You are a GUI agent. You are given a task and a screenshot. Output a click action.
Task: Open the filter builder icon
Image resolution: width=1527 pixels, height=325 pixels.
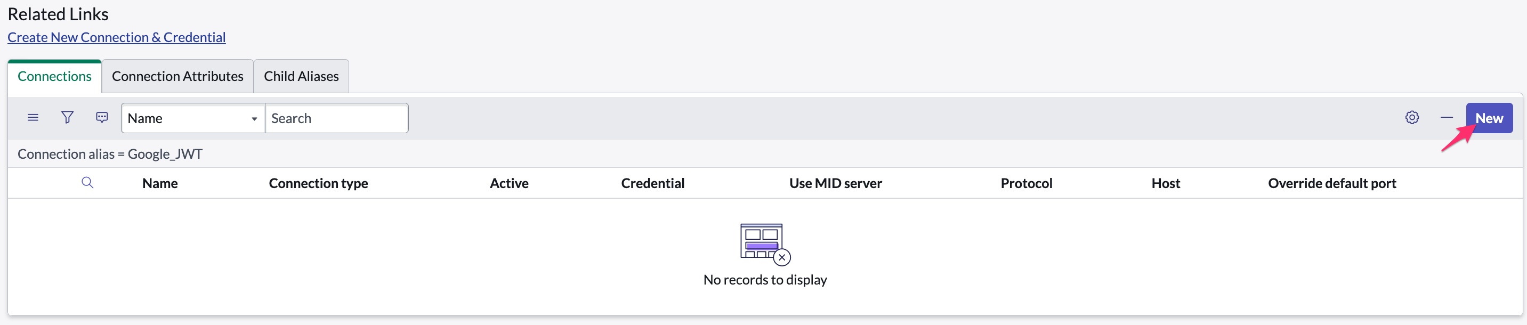pyautogui.click(x=67, y=117)
